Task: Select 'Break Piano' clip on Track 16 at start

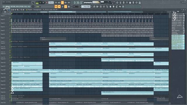Action: click(x=27, y=64)
